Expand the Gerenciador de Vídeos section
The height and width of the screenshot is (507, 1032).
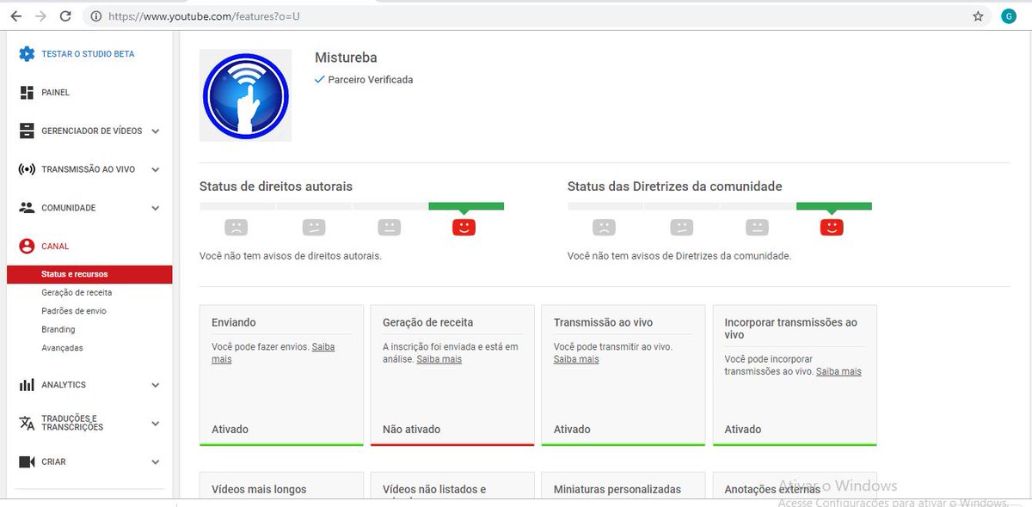pyautogui.click(x=156, y=131)
